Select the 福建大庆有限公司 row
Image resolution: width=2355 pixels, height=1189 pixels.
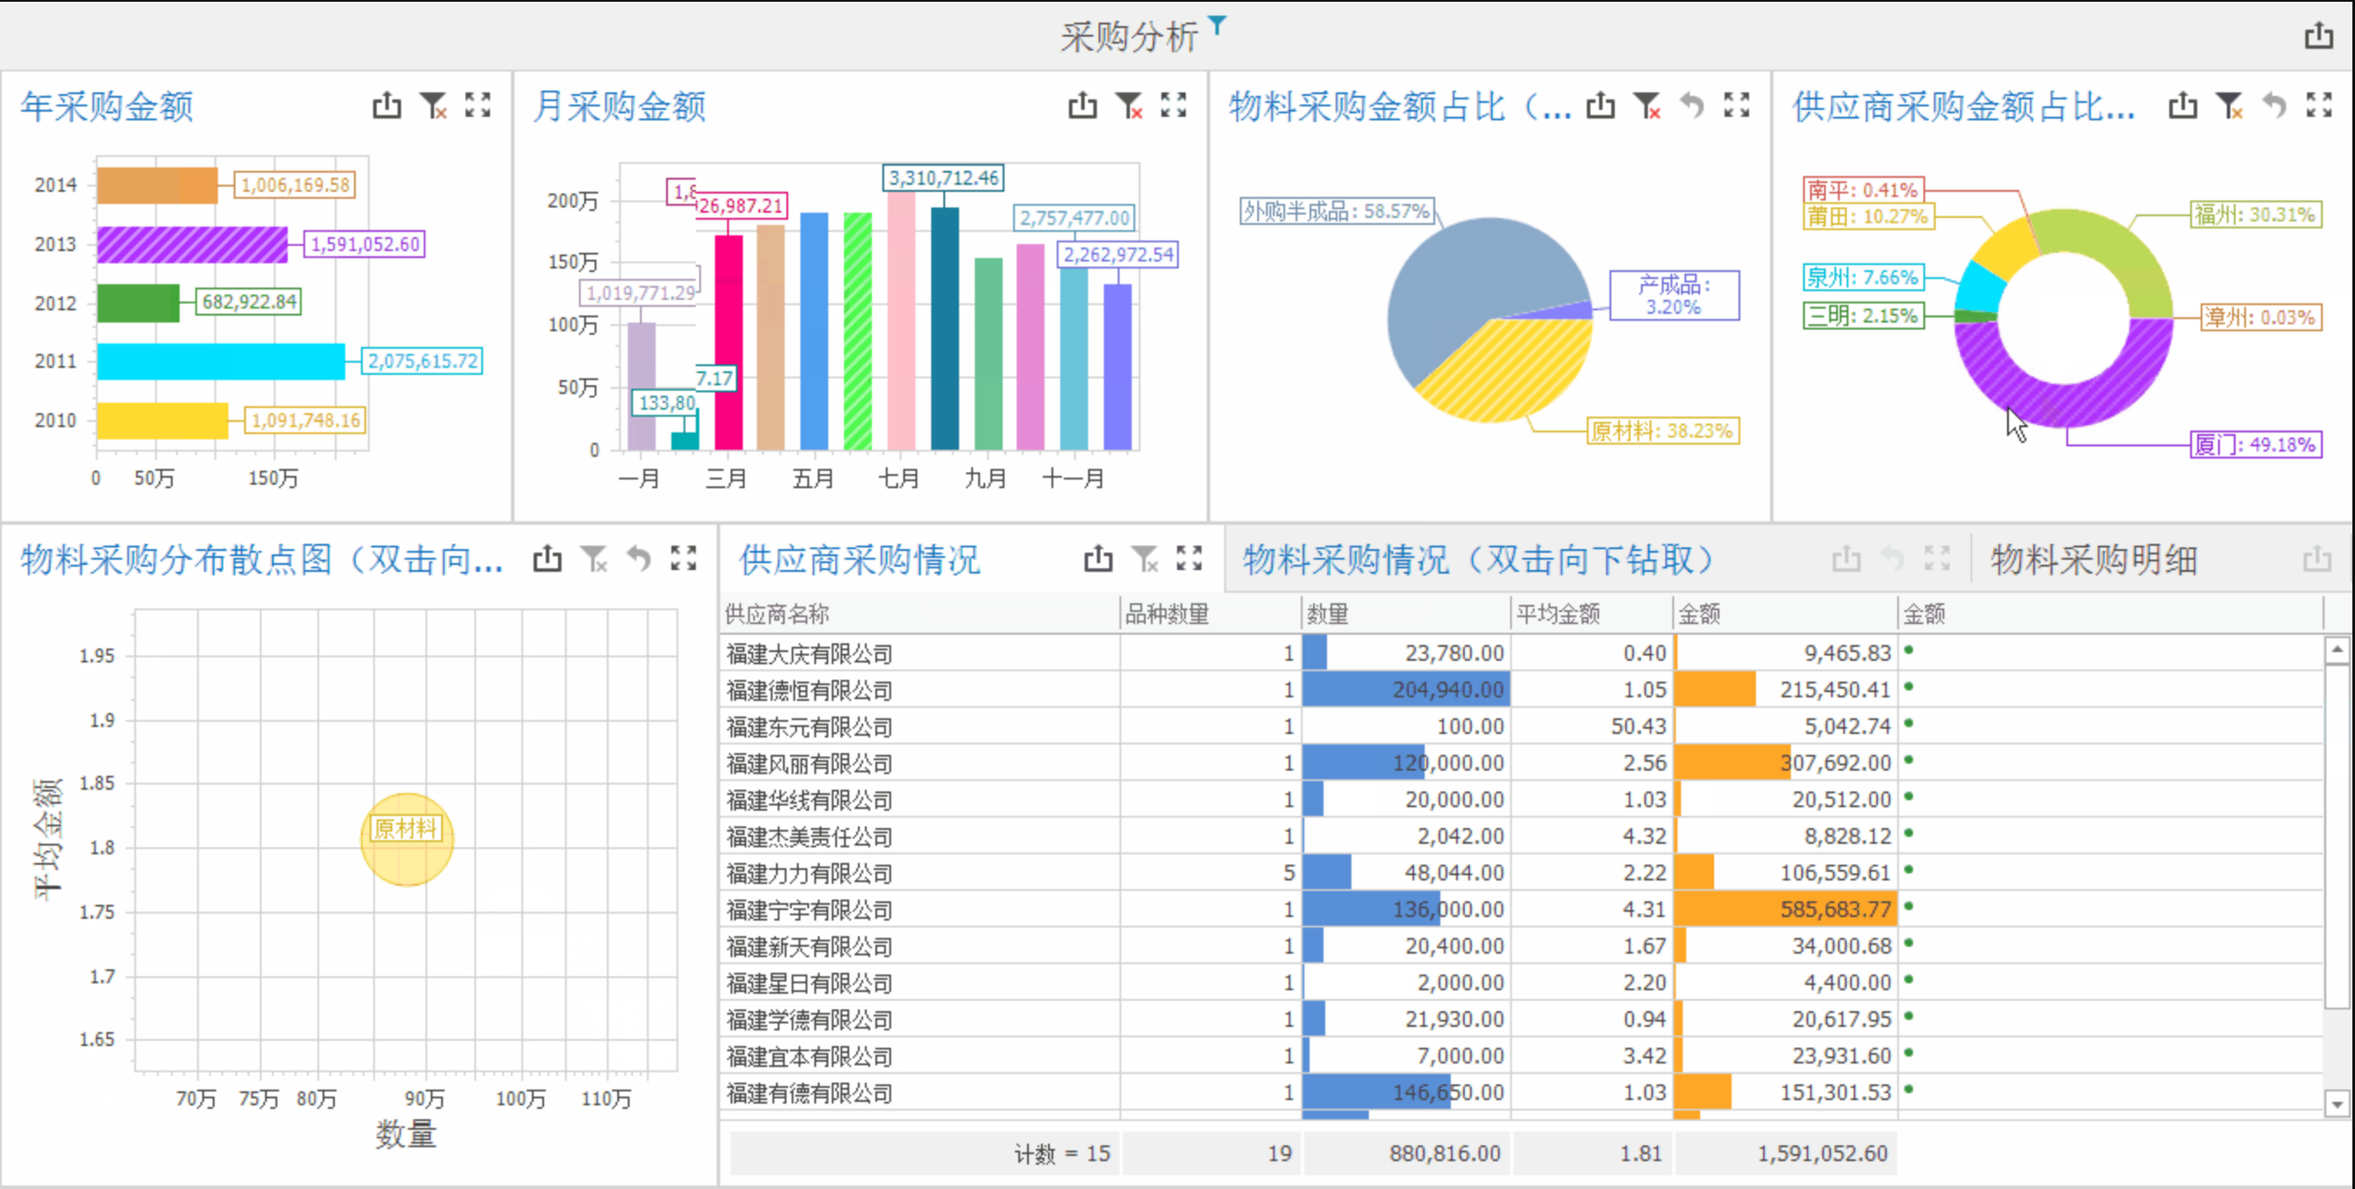1522,653
